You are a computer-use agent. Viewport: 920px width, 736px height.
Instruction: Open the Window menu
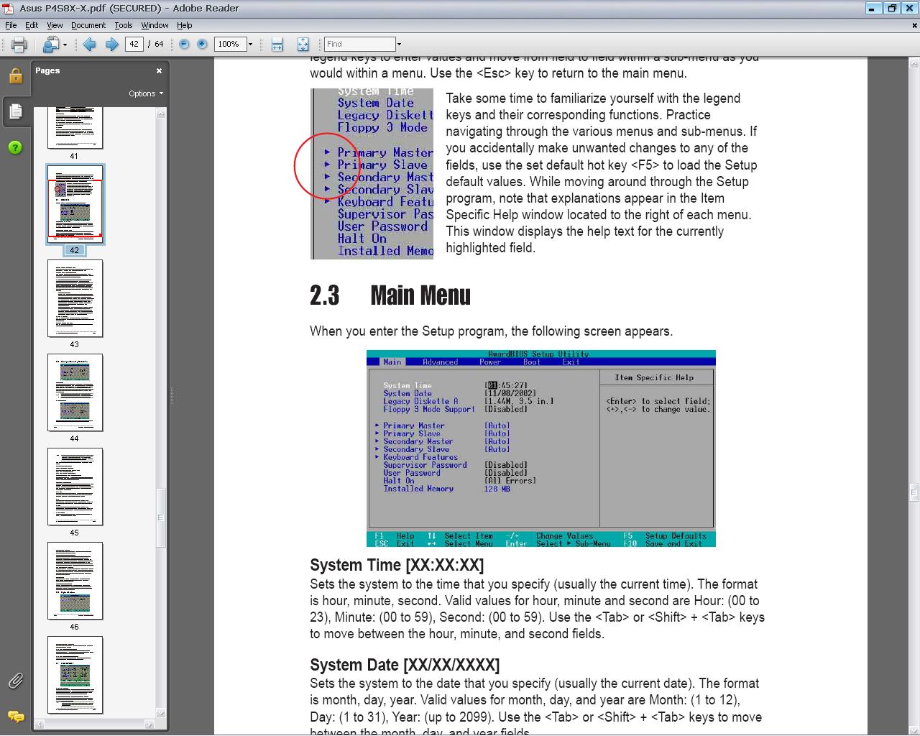(x=155, y=25)
